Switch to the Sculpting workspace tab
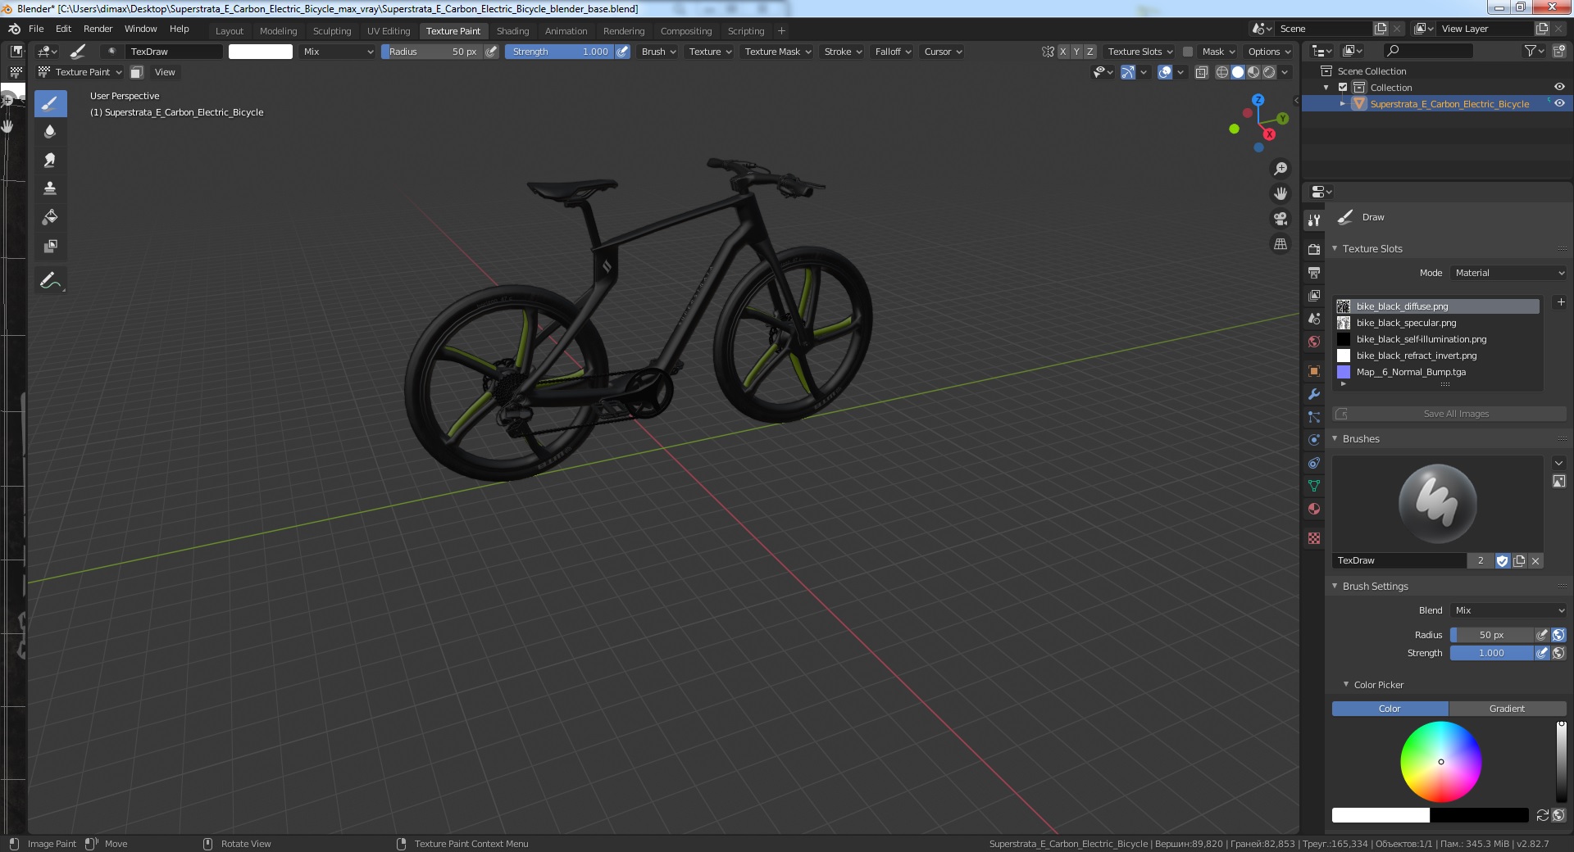This screenshot has width=1574, height=852. pos(332,31)
